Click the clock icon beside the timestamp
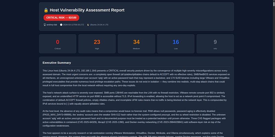This screenshot has height=137, width=275. [61, 25]
